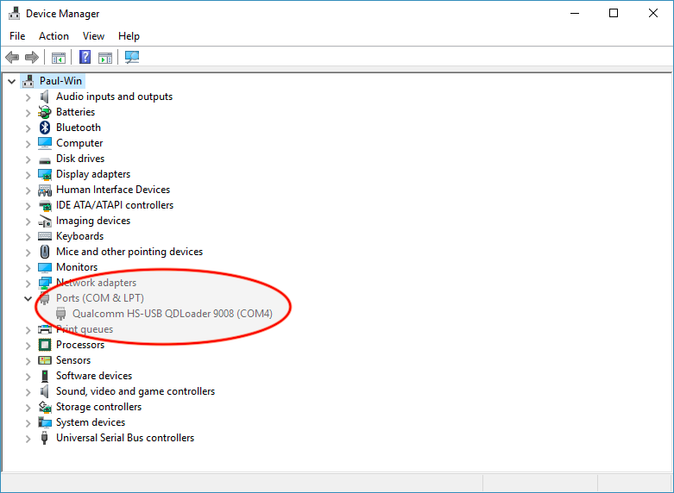Select Qualcomm HS-USB QDLoader 9008 (COM4) device
Image resolution: width=674 pixels, height=493 pixels.
pos(173,314)
